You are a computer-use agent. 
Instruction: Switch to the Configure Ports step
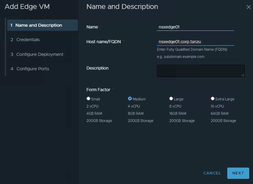point(33,69)
